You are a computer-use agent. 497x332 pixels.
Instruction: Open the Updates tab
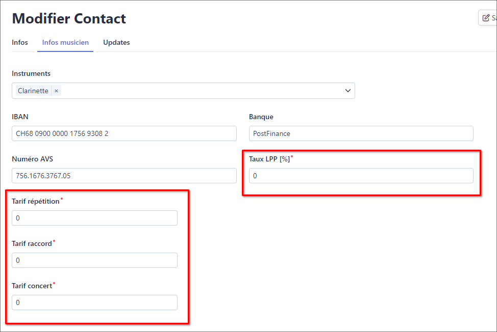coord(116,42)
